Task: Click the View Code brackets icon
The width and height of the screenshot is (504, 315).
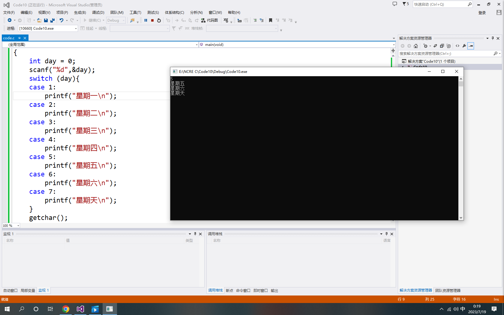Action: click(x=457, y=46)
